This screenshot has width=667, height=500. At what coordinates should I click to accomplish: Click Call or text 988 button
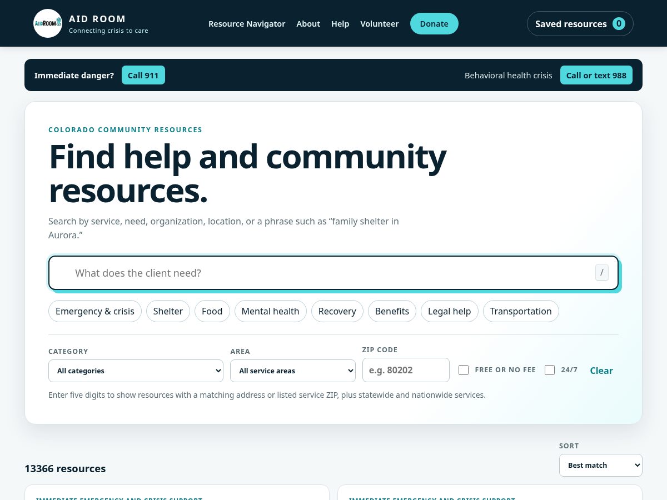pos(596,75)
